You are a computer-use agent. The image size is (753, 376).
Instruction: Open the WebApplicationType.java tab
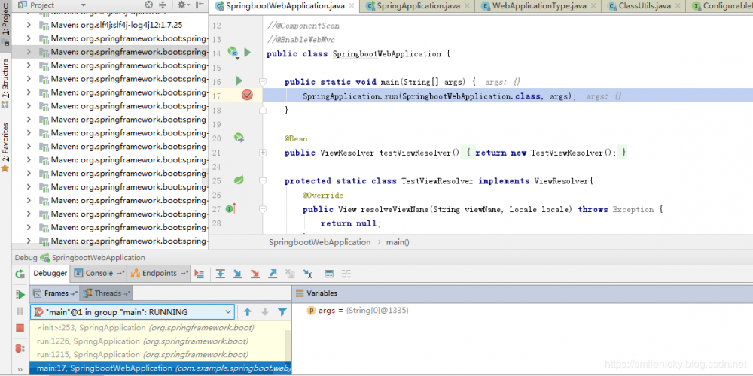pyautogui.click(x=539, y=6)
